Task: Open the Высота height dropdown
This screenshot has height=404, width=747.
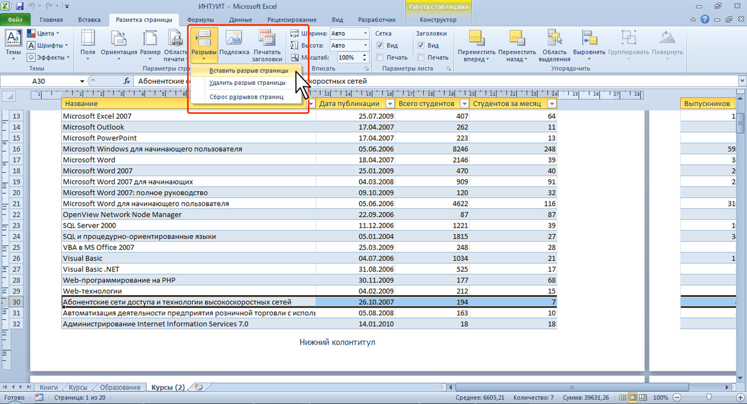Action: 365,45
